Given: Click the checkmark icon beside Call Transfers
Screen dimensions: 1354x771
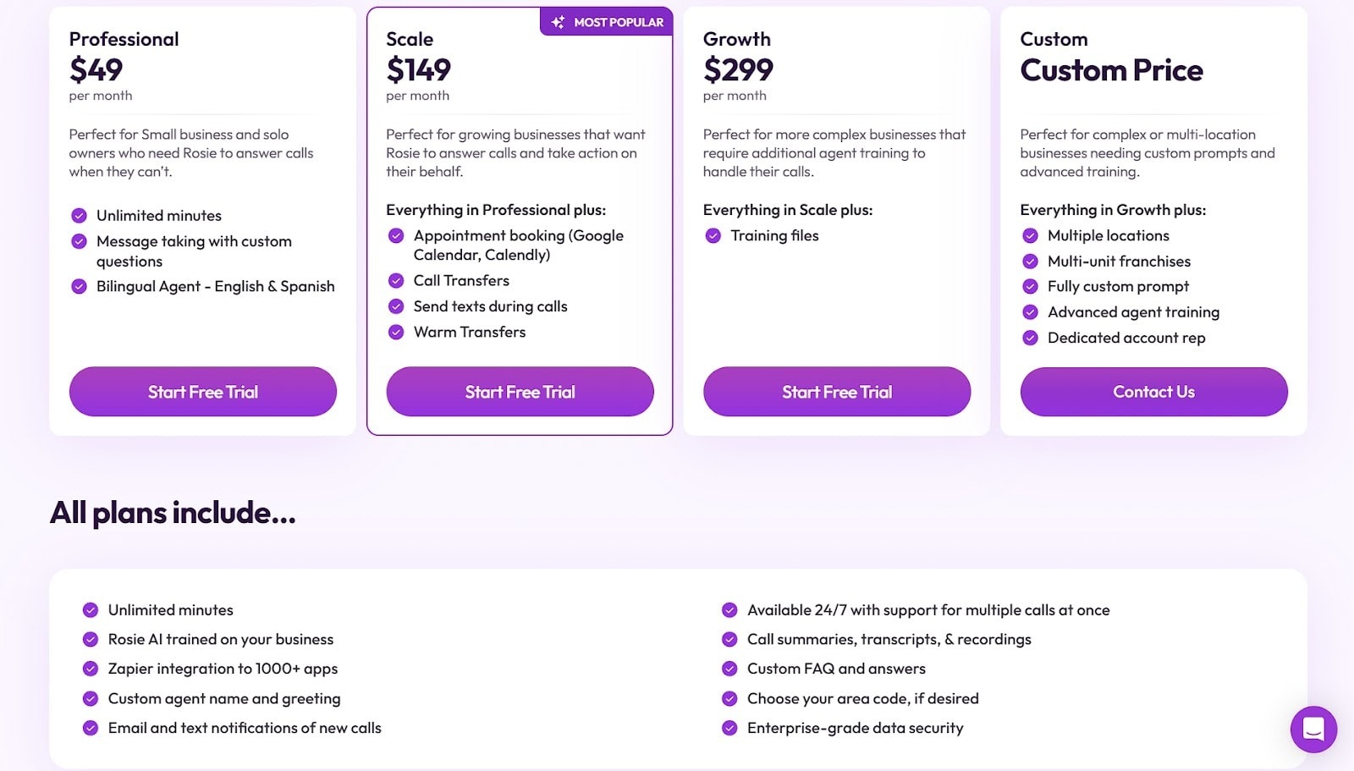Looking at the screenshot, I should [x=396, y=281].
